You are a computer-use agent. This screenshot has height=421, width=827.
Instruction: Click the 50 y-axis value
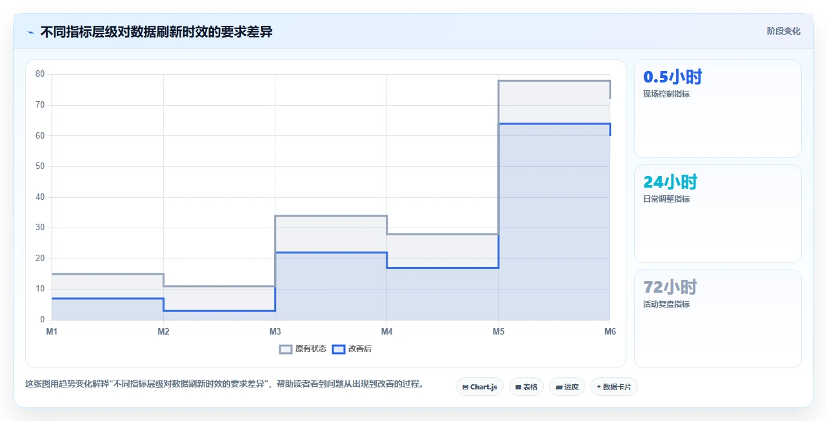point(40,166)
